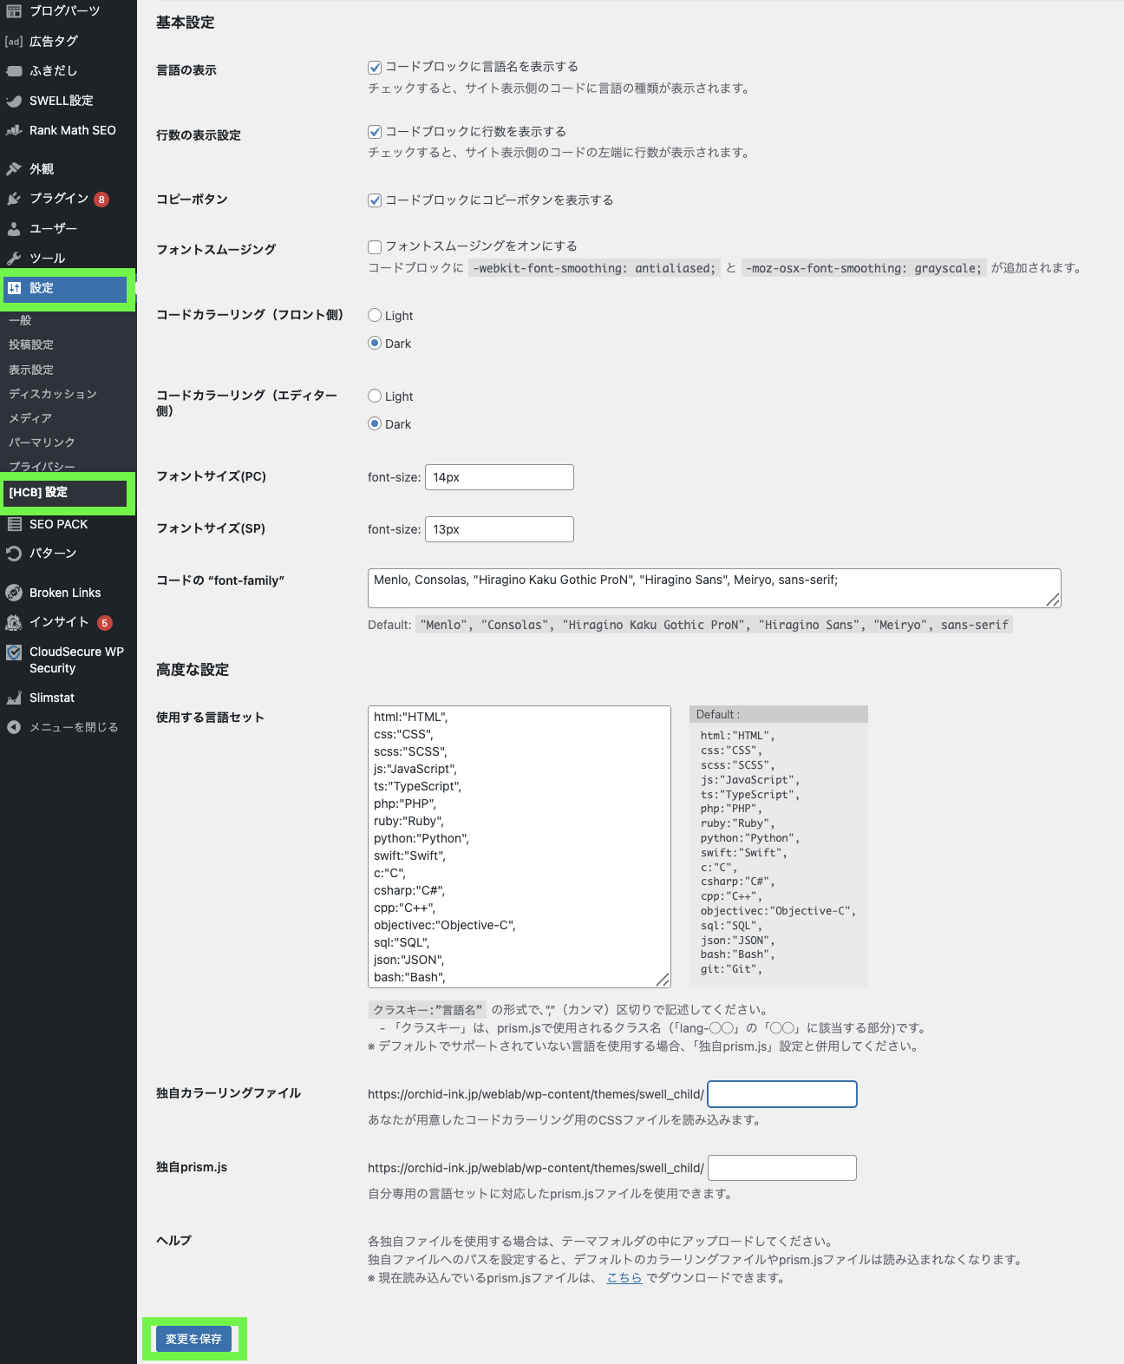Click the Tools wrench icon
This screenshot has height=1364, width=1124.
click(14, 259)
